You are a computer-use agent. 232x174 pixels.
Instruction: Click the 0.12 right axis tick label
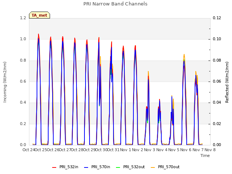[x=217, y=18]
